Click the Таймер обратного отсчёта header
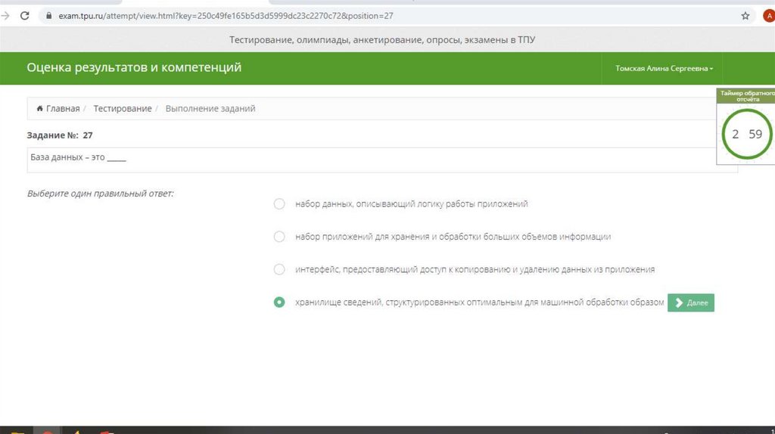The image size is (775, 434). [x=747, y=96]
